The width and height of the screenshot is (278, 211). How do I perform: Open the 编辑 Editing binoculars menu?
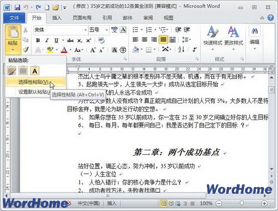255,38
